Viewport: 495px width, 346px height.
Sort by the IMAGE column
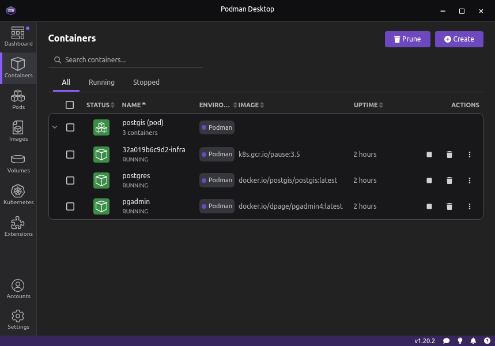point(251,105)
